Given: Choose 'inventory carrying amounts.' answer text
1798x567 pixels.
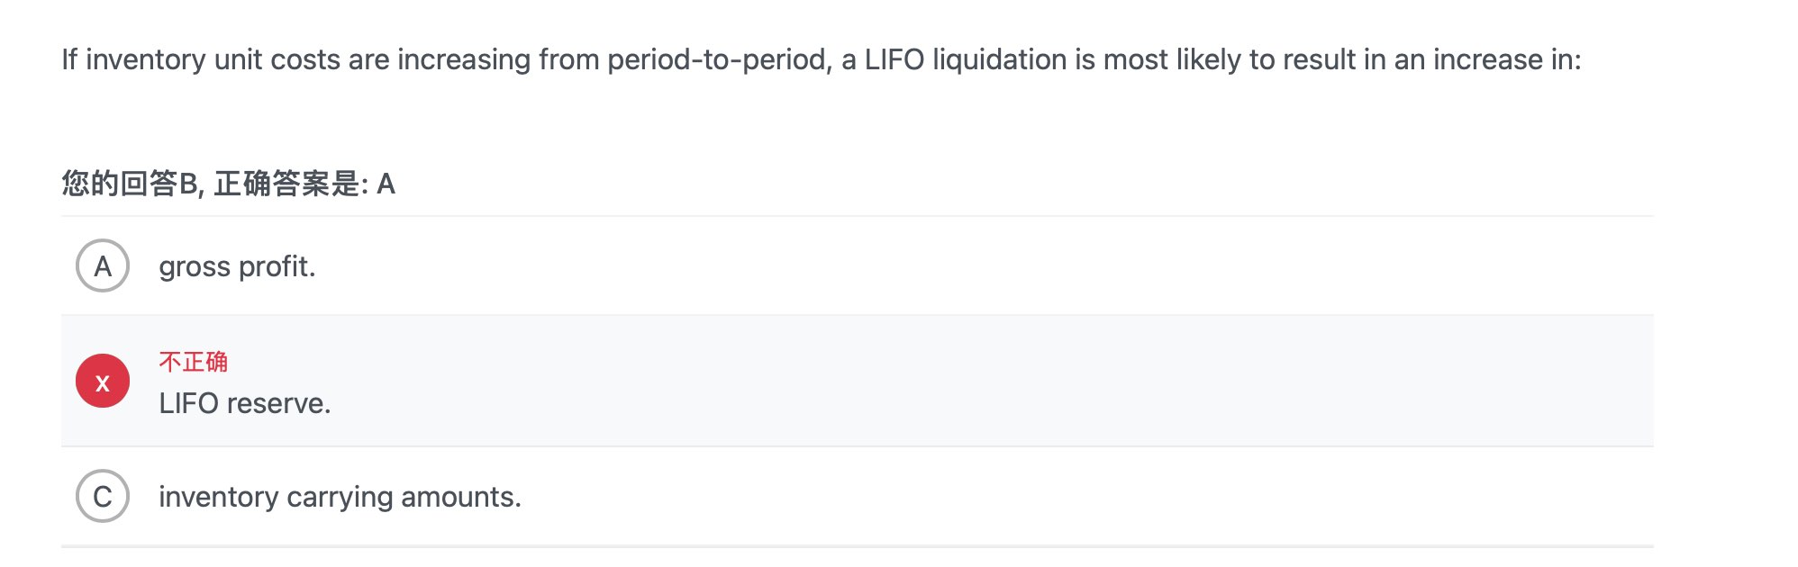Looking at the screenshot, I should [x=340, y=497].
